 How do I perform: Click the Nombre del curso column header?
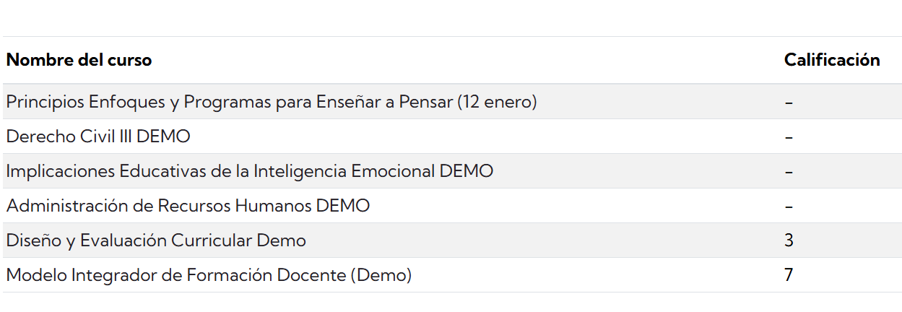[x=79, y=60]
